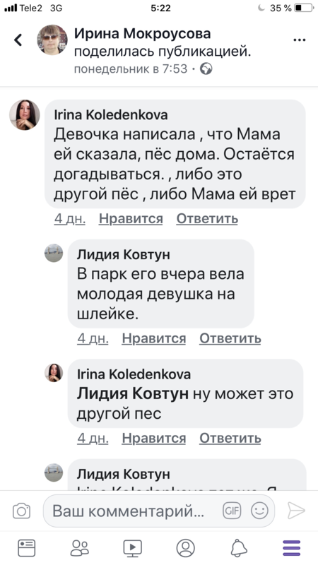This screenshot has height=565, width=318.
Task: Tap the camera icon to attach photo
Action: 22,511
